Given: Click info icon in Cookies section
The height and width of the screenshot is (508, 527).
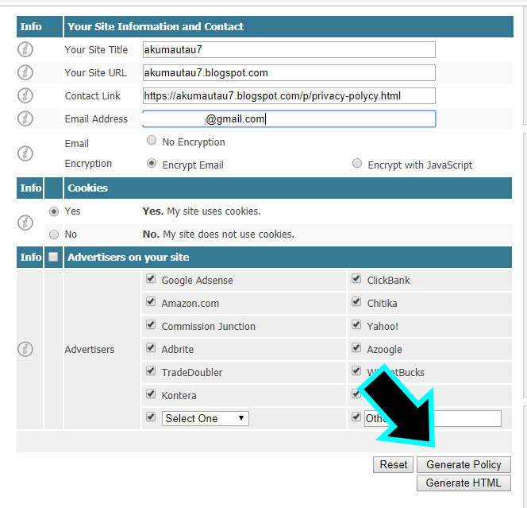Looking at the screenshot, I should click(x=25, y=223).
